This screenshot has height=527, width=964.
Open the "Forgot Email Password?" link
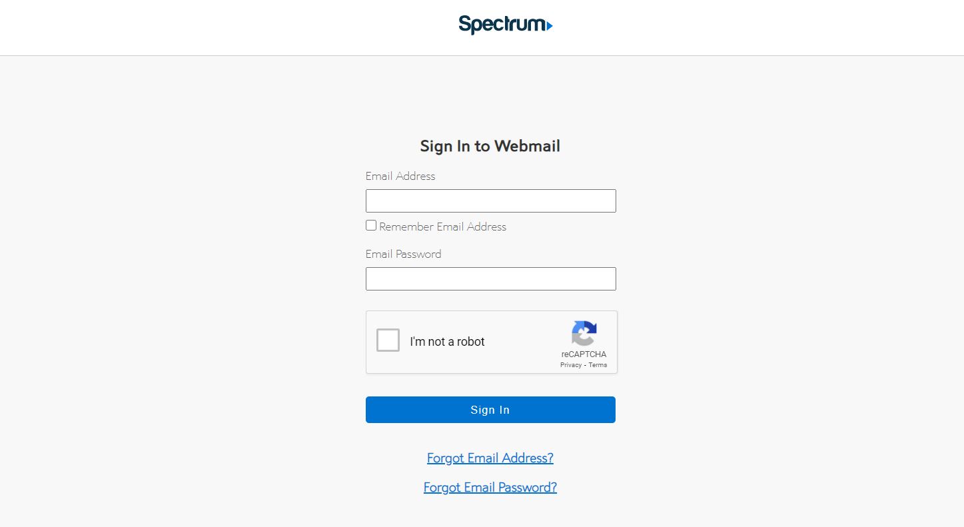(x=490, y=487)
